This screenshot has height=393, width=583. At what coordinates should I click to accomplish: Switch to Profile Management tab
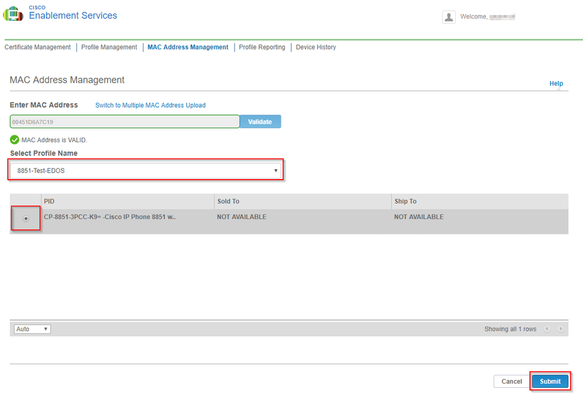[x=109, y=47]
